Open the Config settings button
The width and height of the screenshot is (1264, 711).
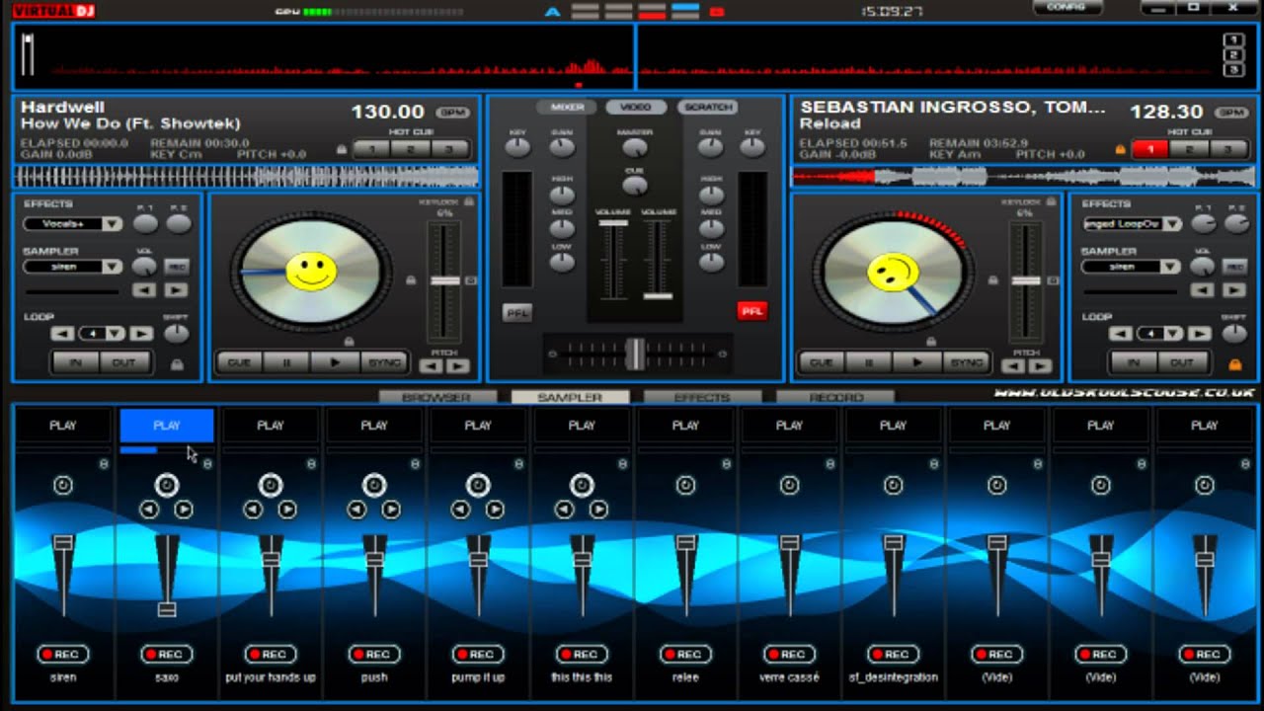click(1066, 7)
